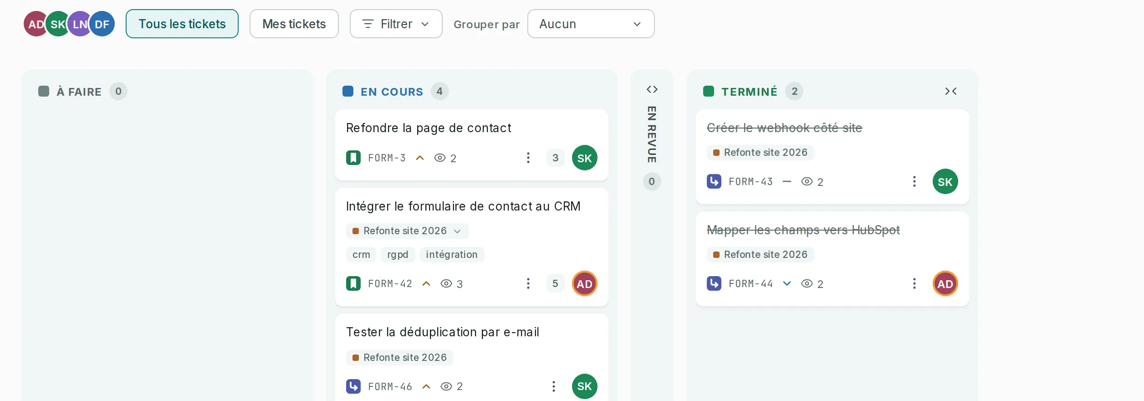Open the three-dot menu for FORM-42
This screenshot has width=1144, height=401.
[x=528, y=283]
